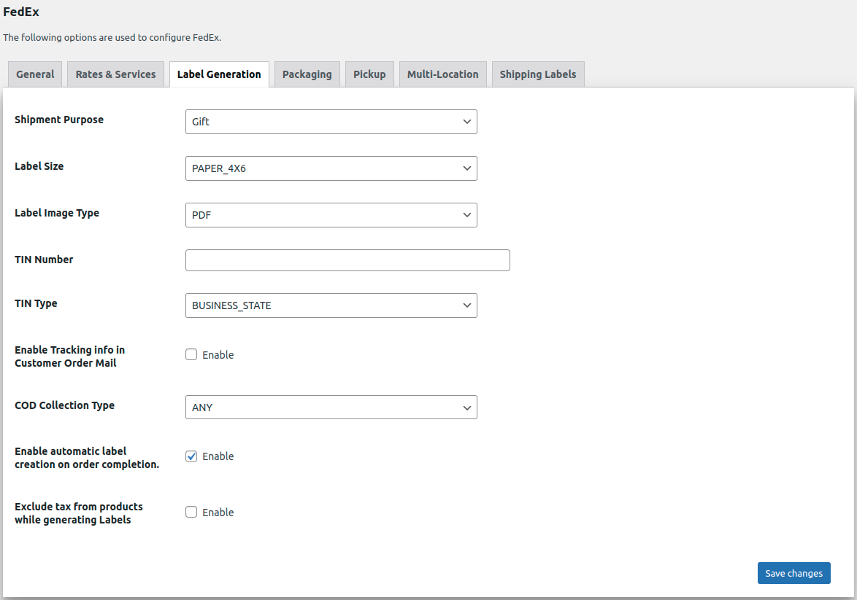Viewport: 857px width, 600px height.
Task: Click the Enable label beside automatic label creation
Action: pos(218,456)
